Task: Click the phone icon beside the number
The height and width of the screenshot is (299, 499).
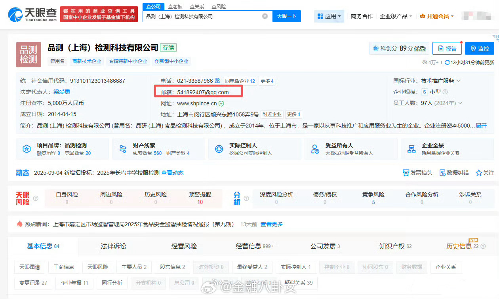Action: [x=217, y=81]
